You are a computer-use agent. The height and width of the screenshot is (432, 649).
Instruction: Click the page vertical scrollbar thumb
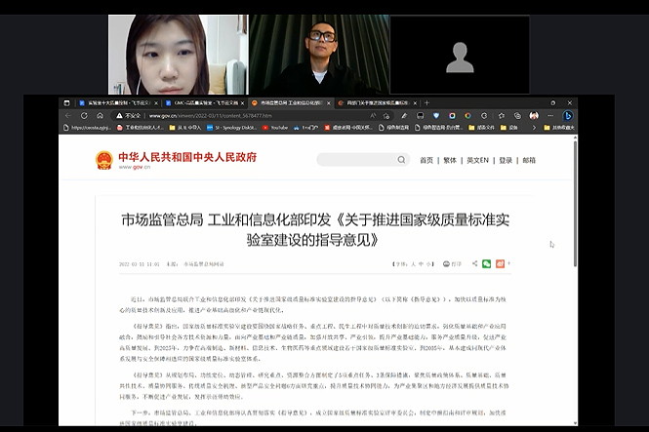[x=575, y=205]
